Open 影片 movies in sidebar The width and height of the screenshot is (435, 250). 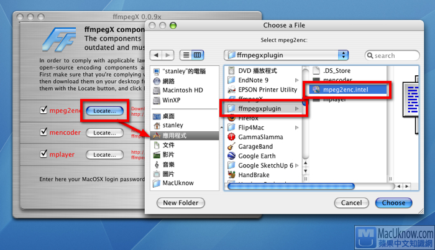[x=164, y=155]
